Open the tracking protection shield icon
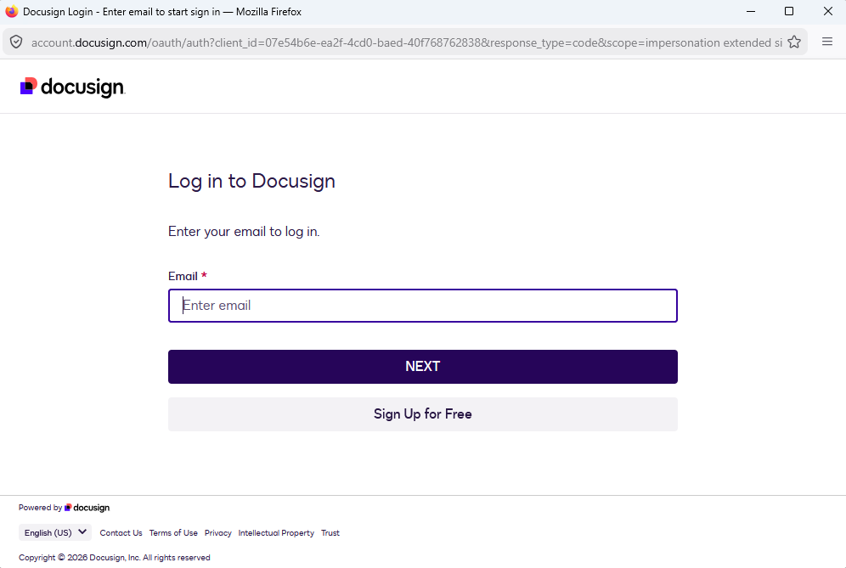 [16, 42]
